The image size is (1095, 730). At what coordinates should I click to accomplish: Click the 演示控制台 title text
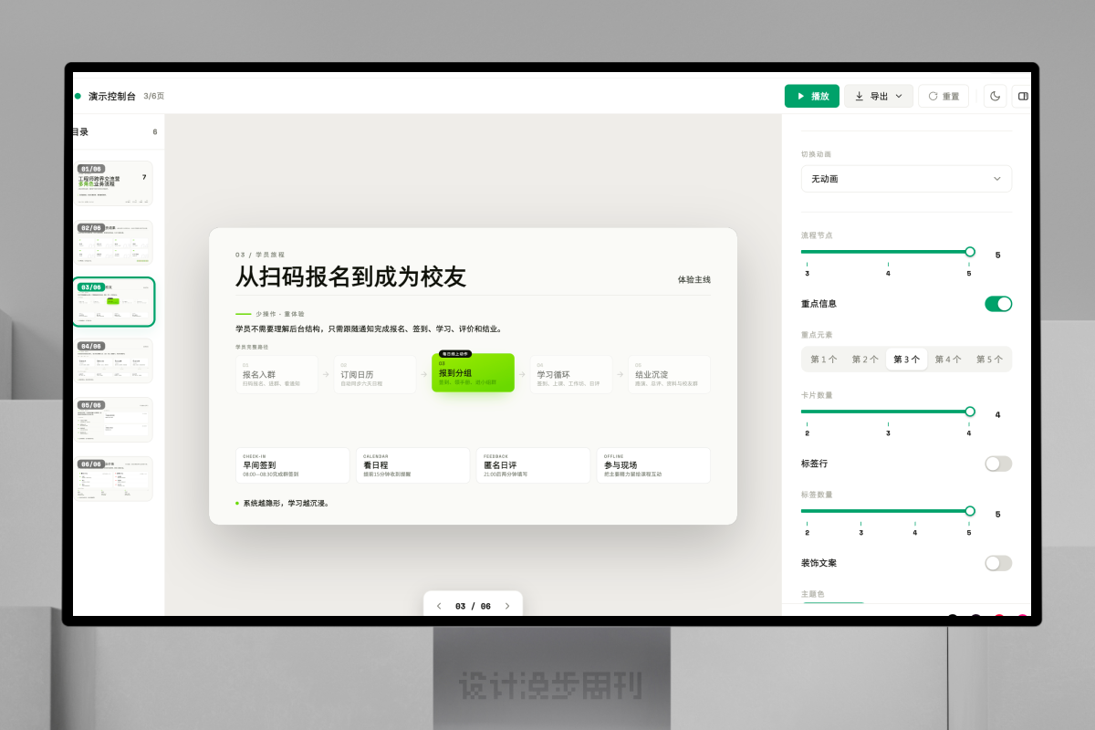pyautogui.click(x=112, y=96)
